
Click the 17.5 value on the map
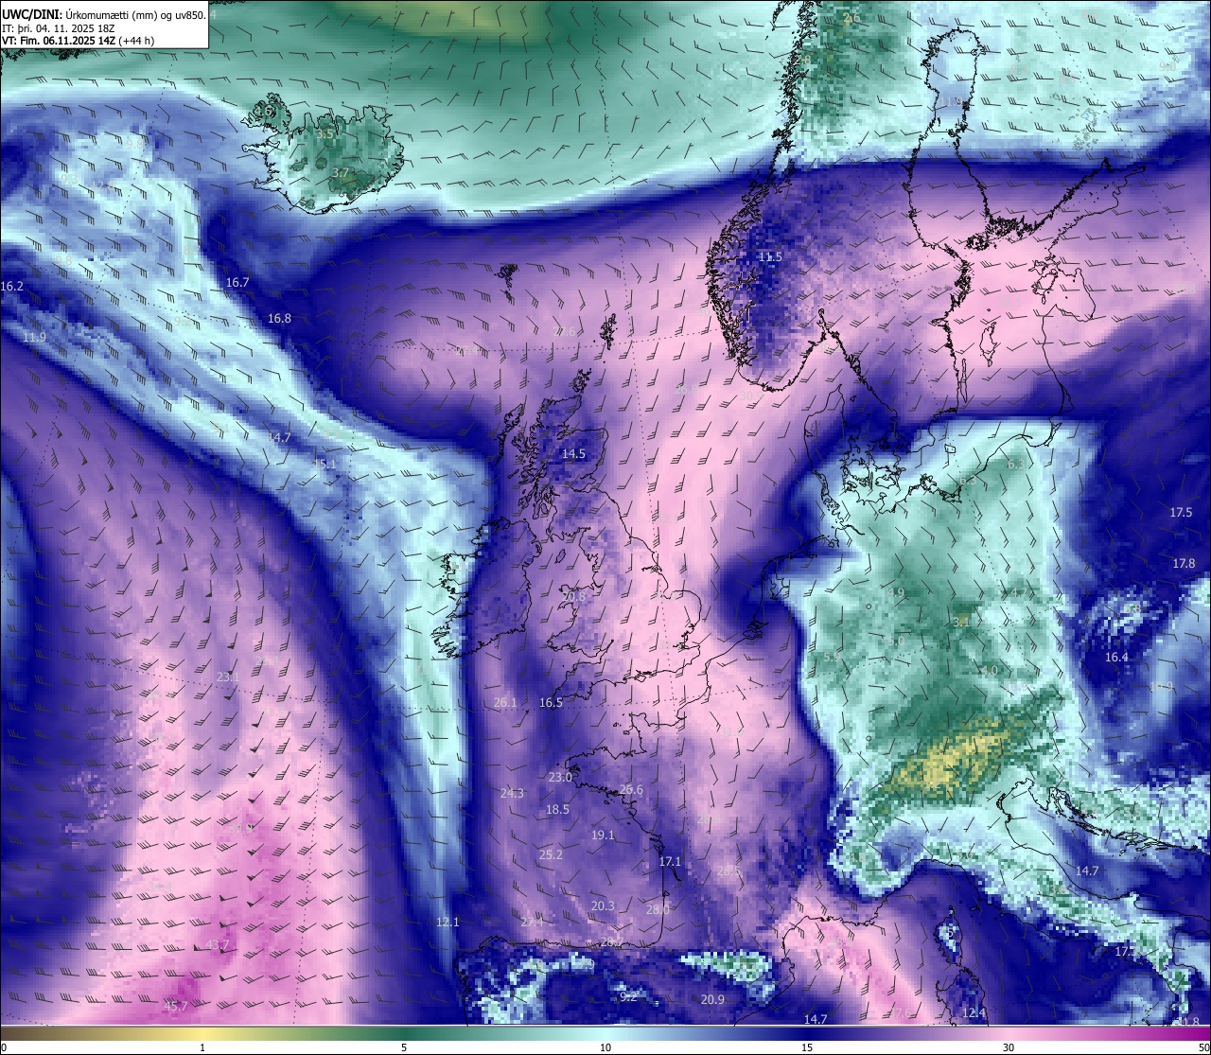[1181, 513]
